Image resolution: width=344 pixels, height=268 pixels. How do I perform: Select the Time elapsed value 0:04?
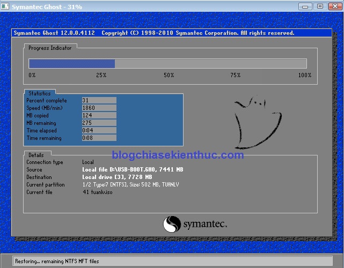click(x=99, y=130)
